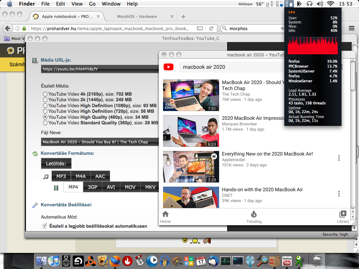Image resolution: width=359 pixels, height=269 pixels.
Task: Click the macbook air 2020 search box
Action: point(231,67)
